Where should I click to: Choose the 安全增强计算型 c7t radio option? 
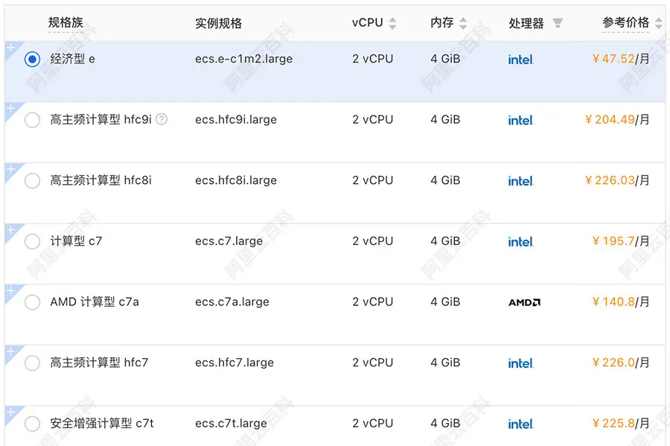(x=32, y=424)
